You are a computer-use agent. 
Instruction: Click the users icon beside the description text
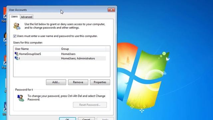pos(17,26)
